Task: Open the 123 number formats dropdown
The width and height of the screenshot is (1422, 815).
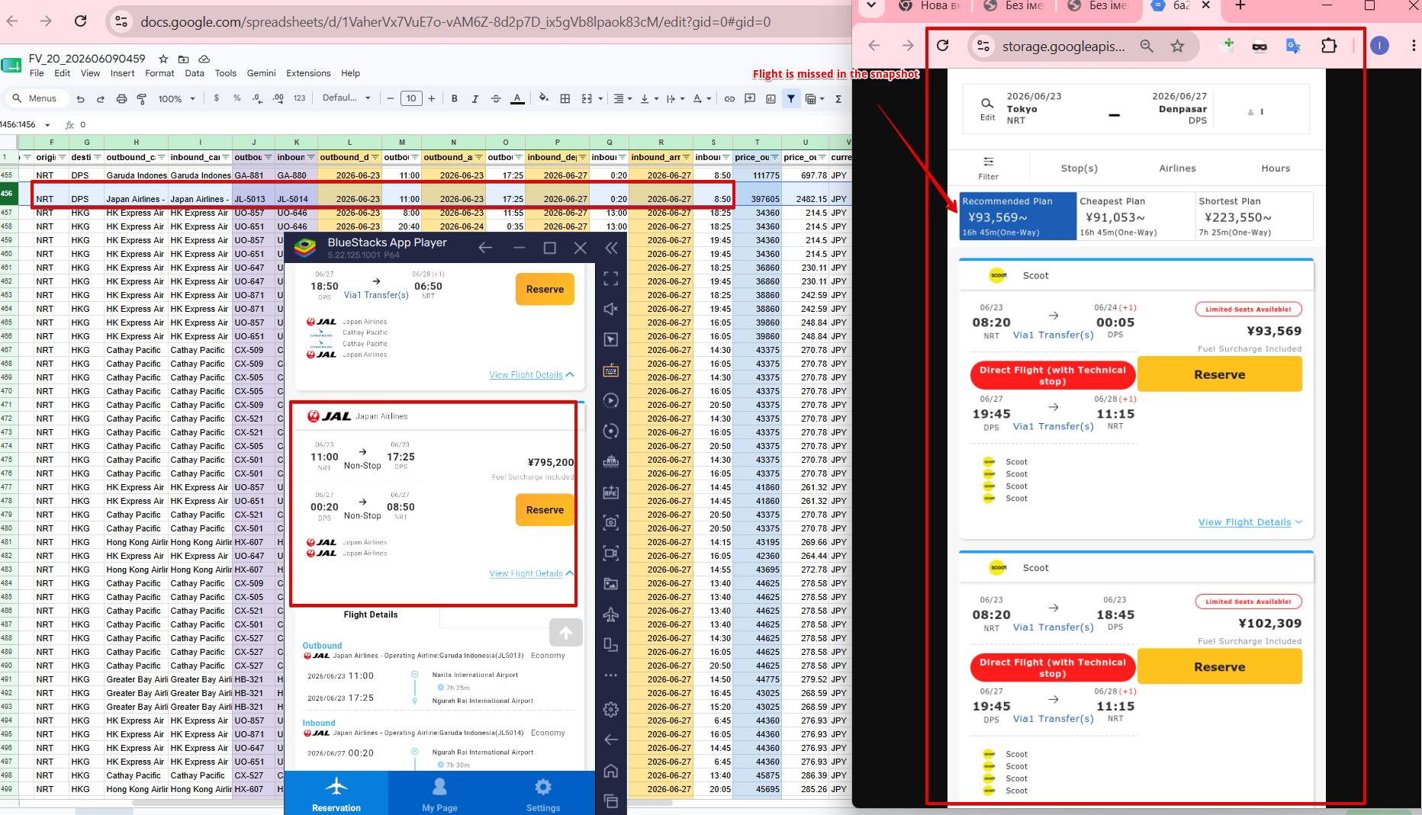Action: pos(300,98)
